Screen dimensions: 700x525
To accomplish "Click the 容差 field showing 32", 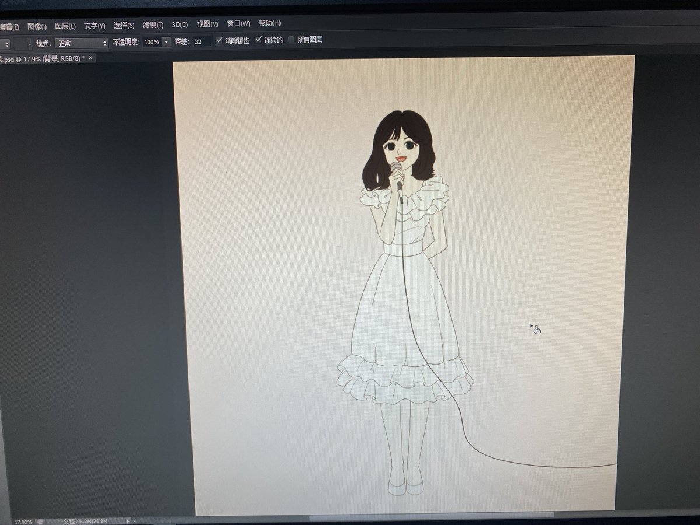I will pyautogui.click(x=201, y=41).
